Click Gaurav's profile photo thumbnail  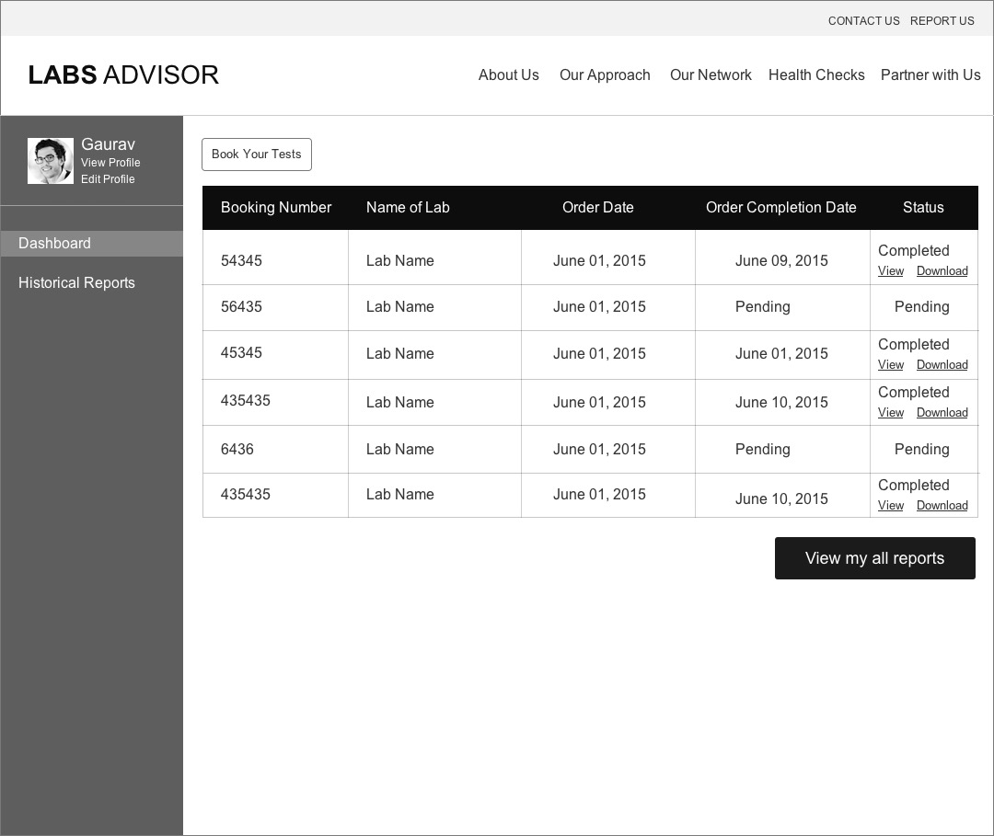pyautogui.click(x=51, y=161)
